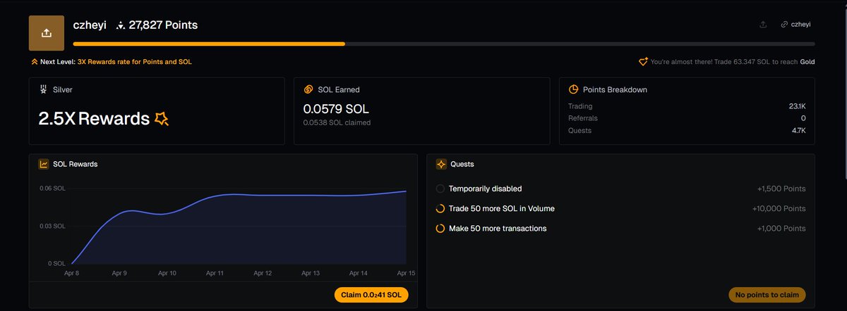Click the Quests 4.7K value in breakdown
The image size is (847, 311).
(798, 130)
